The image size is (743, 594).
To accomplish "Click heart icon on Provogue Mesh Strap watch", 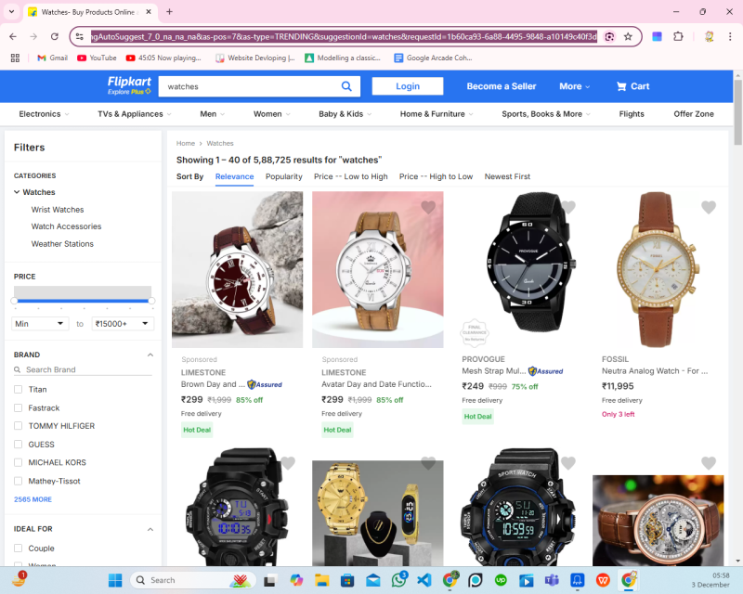I will (568, 207).
